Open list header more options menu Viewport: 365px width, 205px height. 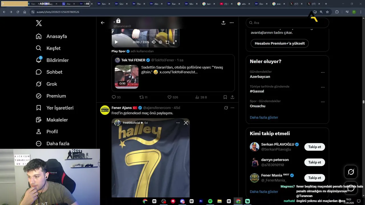tap(232, 23)
